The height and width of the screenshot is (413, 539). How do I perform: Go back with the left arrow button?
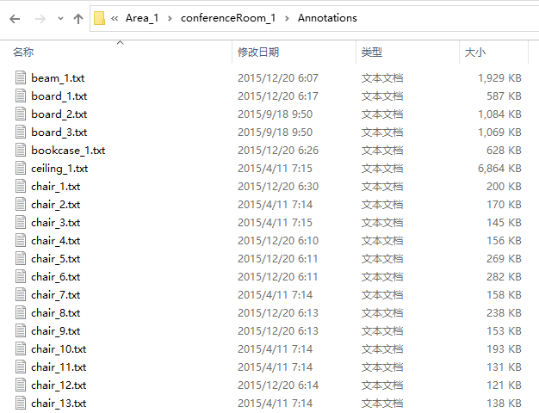pyautogui.click(x=15, y=19)
